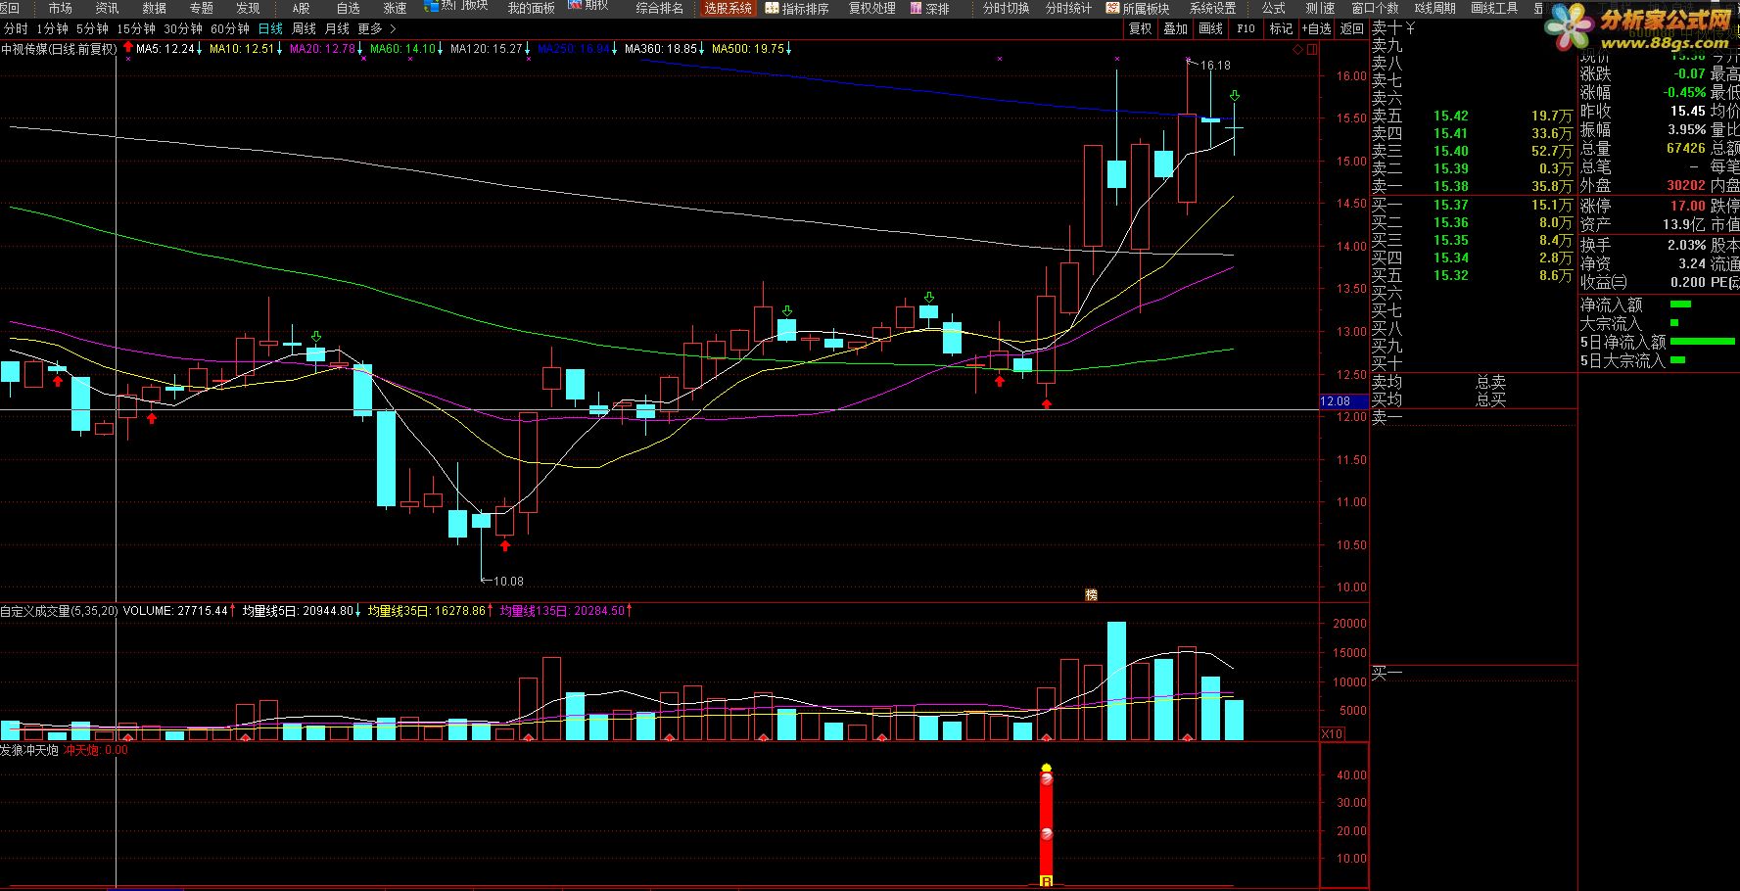Image resolution: width=1740 pixels, height=891 pixels.
Task: Switch to 分时 intraday view
Action: 16,29
